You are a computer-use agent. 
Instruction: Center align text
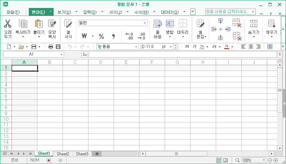coord(251,47)
